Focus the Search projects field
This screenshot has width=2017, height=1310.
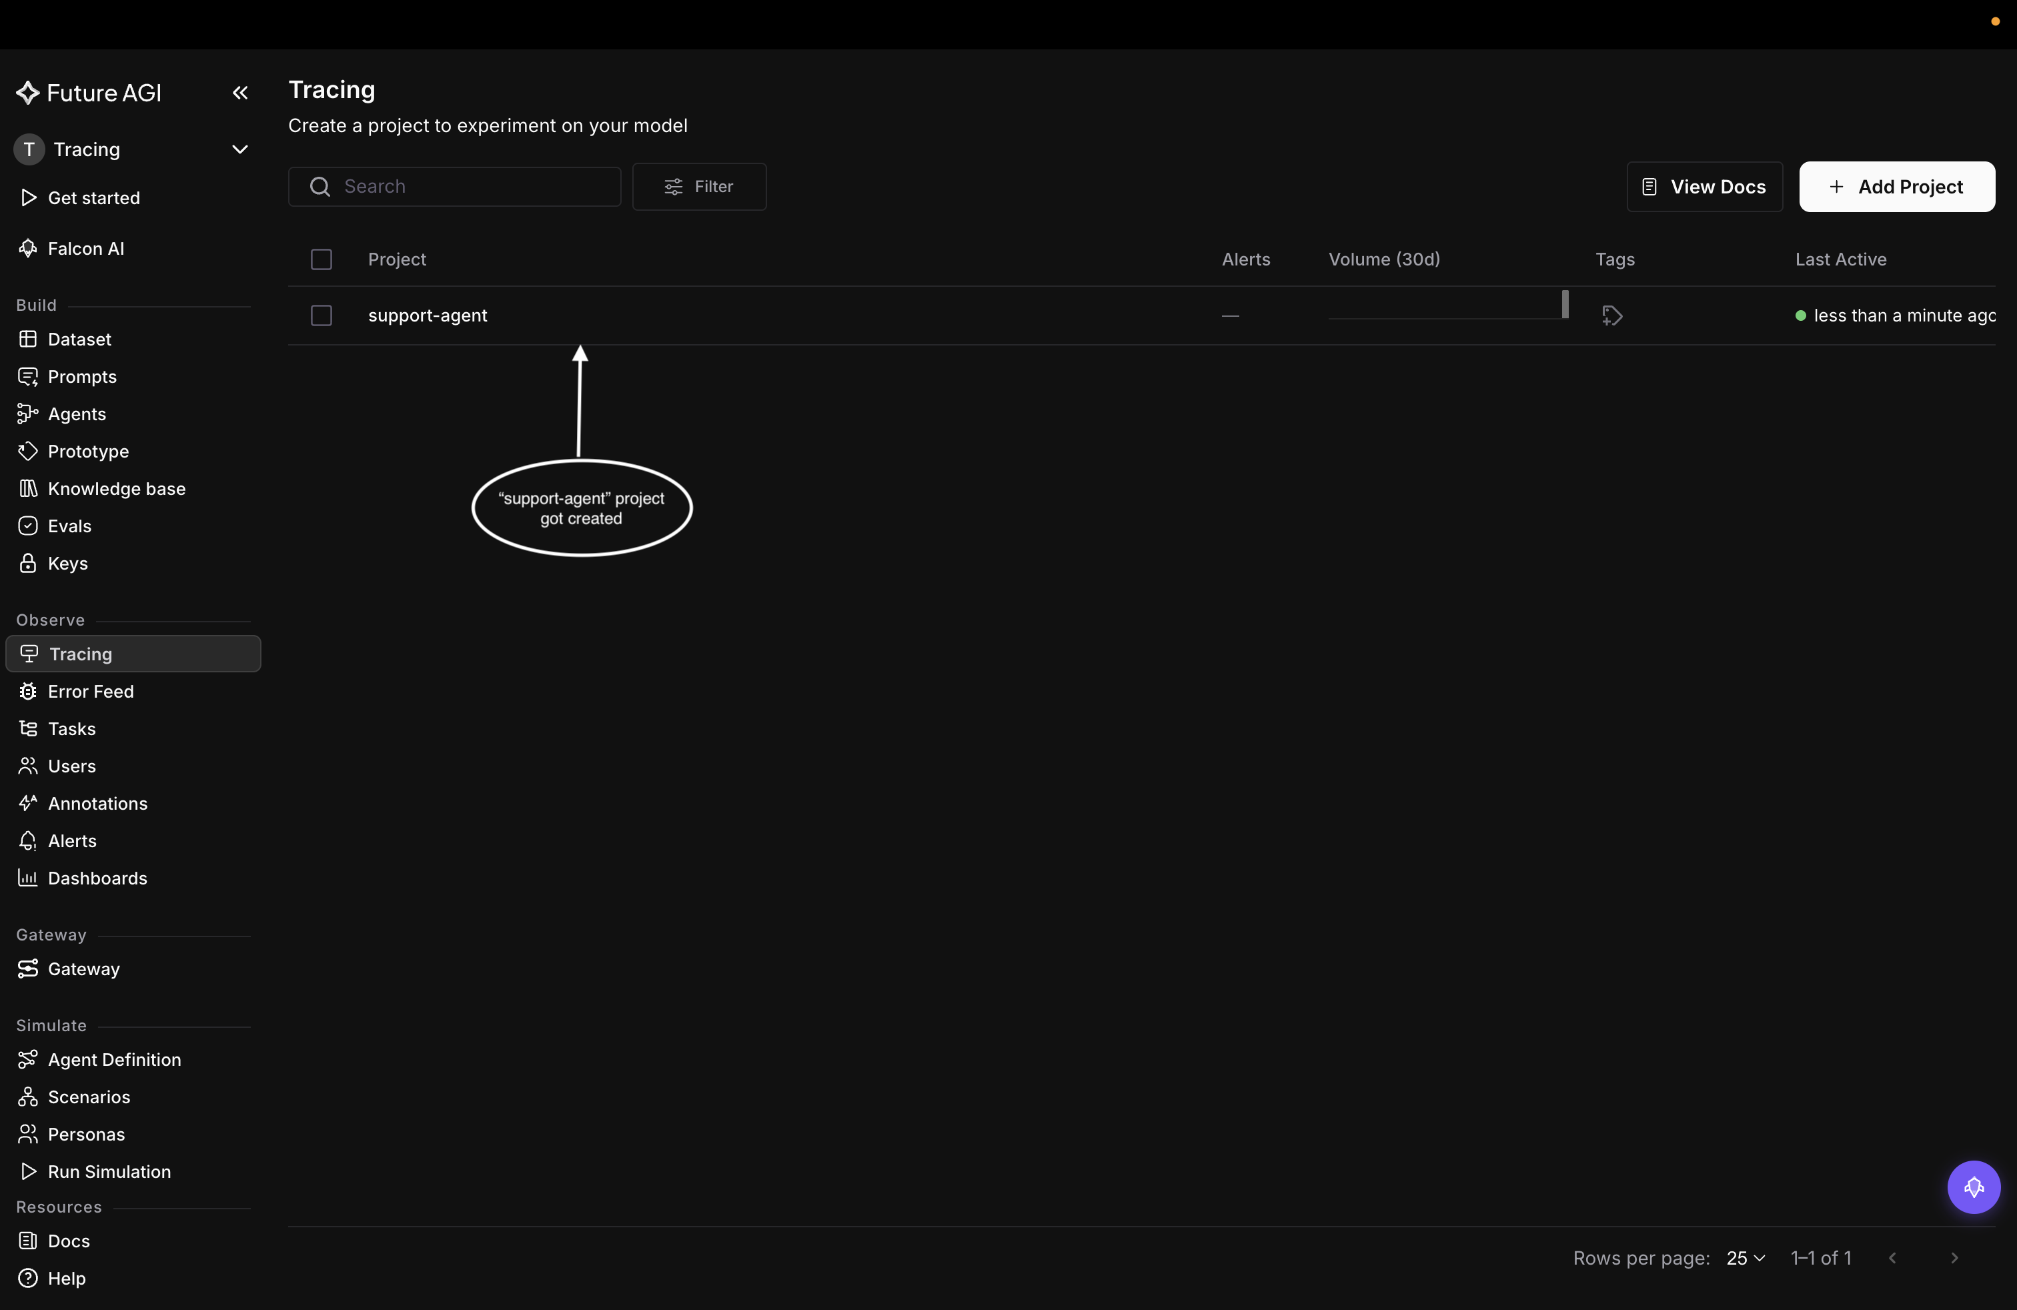(x=454, y=186)
